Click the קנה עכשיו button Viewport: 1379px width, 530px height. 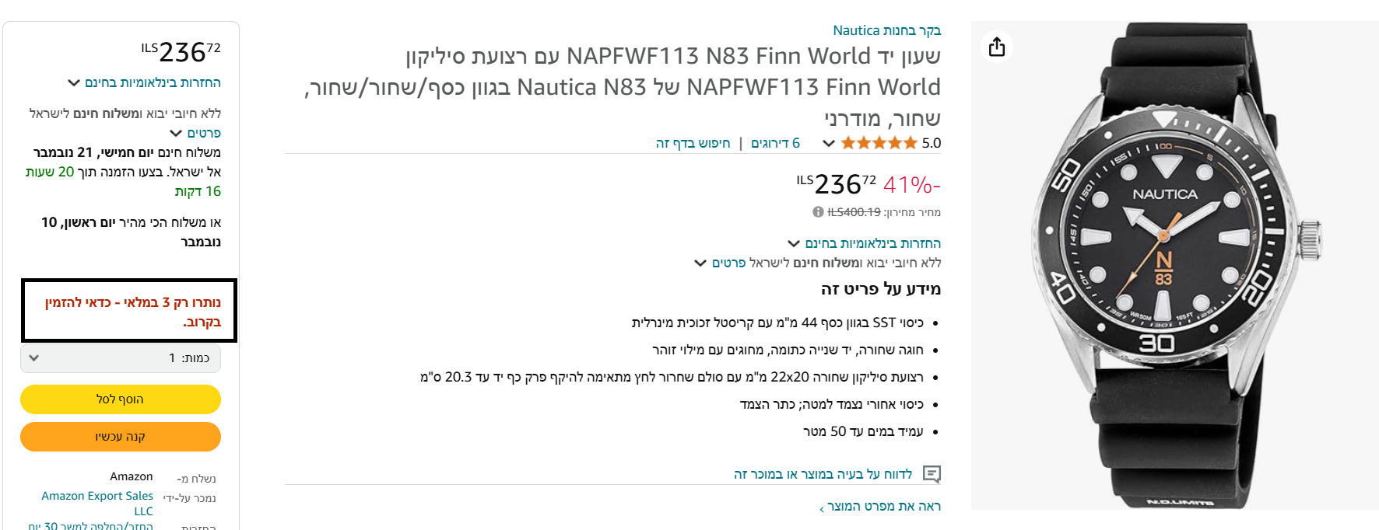pos(121,436)
